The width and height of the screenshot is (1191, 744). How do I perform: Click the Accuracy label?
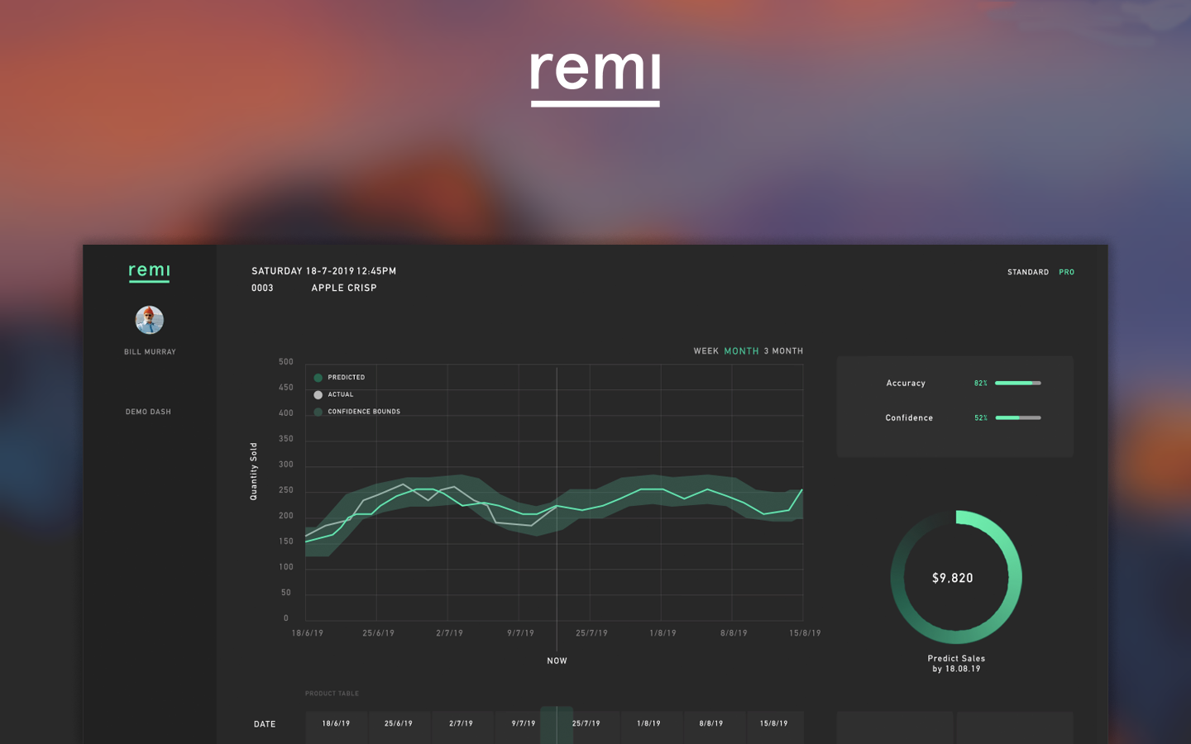(906, 384)
